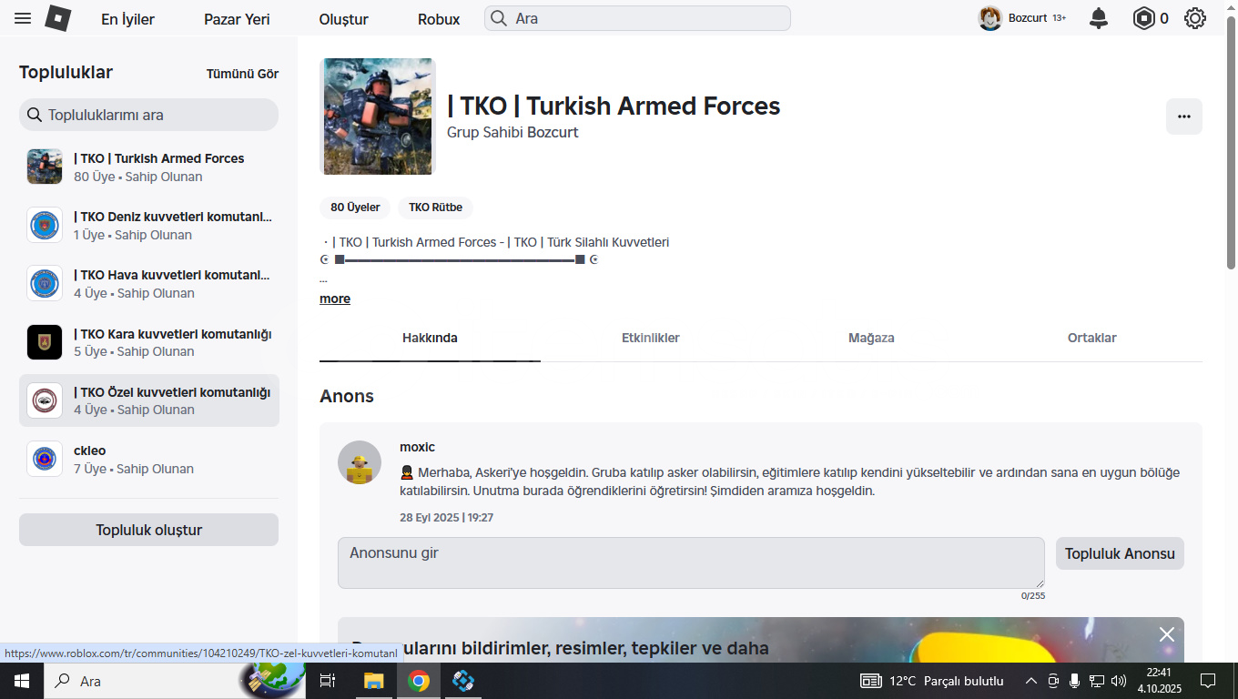This screenshot has width=1238, height=699.
Task: Click the Robux balance icon
Action: point(1143,18)
